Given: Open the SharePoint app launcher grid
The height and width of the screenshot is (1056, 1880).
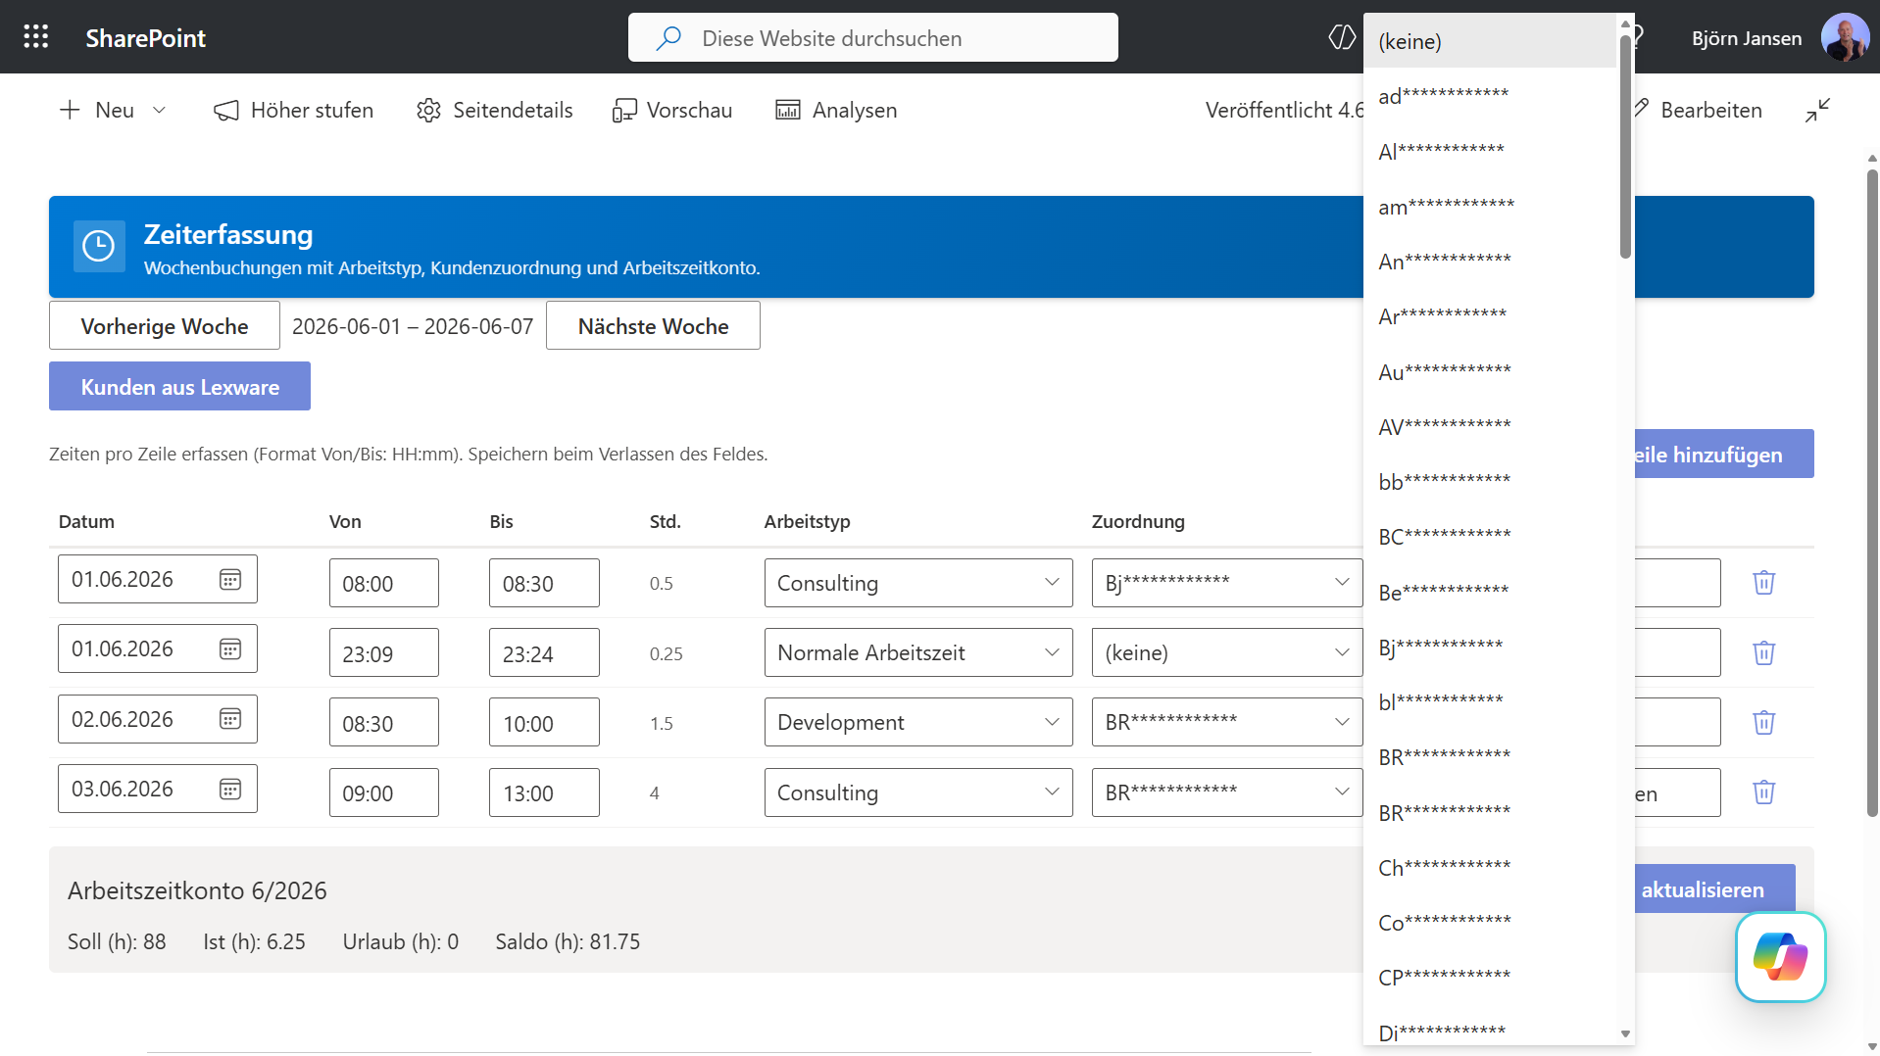Looking at the screenshot, I should (36, 37).
